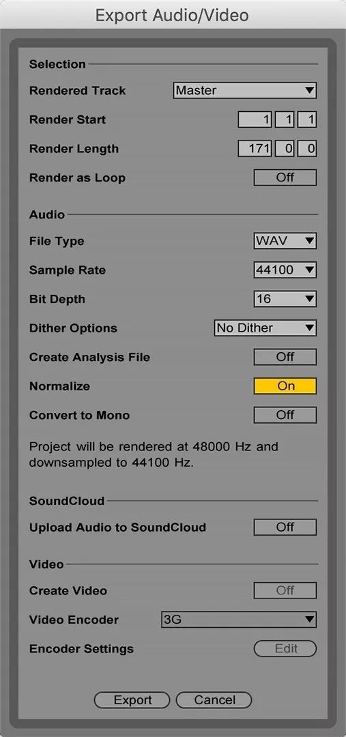
Task: Select the Render Start bar field
Action: coord(255,120)
